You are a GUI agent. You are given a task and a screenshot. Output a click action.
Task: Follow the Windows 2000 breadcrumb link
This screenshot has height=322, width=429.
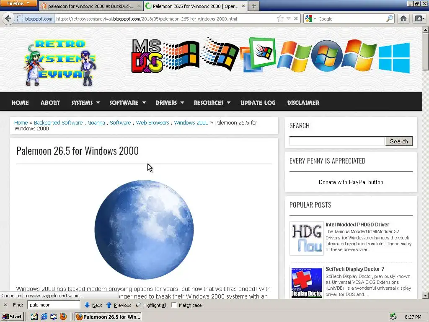(x=191, y=123)
